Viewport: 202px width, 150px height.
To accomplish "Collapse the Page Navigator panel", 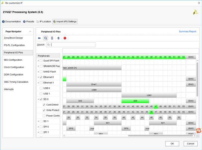I will point(30,31).
